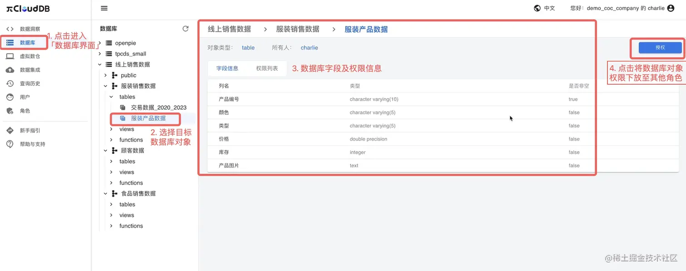Image resolution: width=686 pixels, height=271 pixels.
Task: Click the 帮助与支持 question mark icon
Action: click(10, 144)
